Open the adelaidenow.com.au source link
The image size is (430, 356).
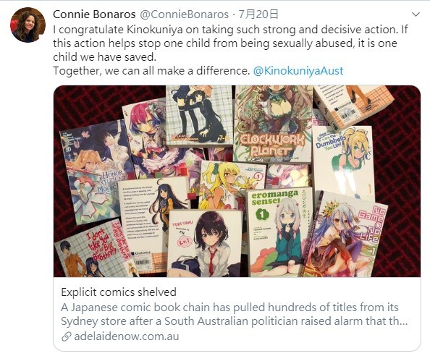click(x=126, y=336)
